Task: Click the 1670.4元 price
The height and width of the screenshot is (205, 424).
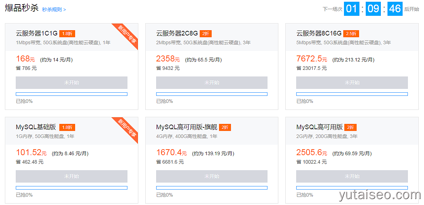Action: pos(172,153)
